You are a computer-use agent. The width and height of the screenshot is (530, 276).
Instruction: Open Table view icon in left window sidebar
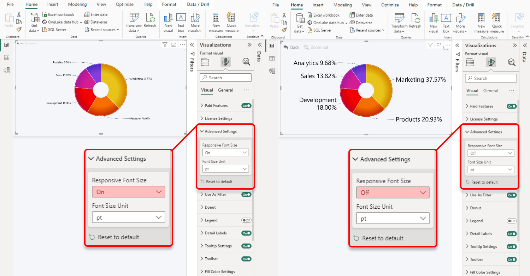(x=6, y=58)
